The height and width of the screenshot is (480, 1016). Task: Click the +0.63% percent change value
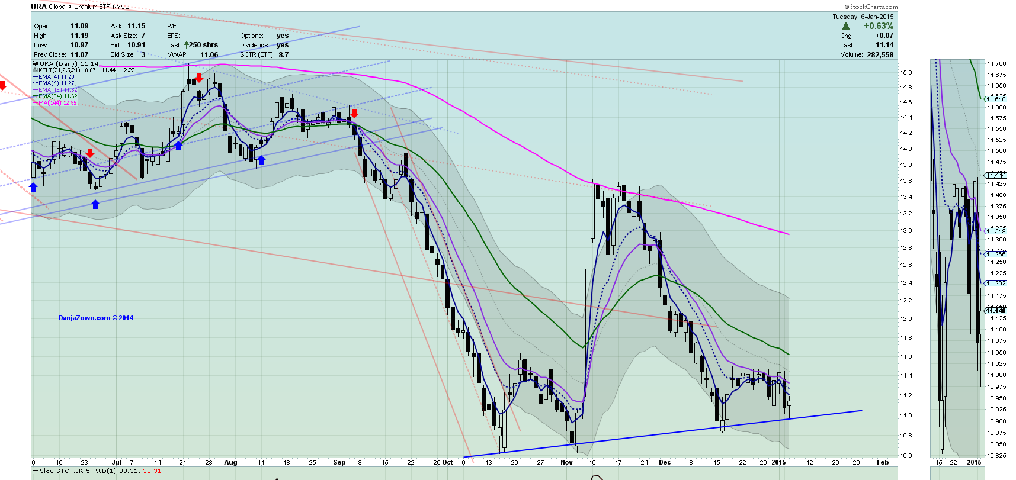pyautogui.click(x=879, y=26)
